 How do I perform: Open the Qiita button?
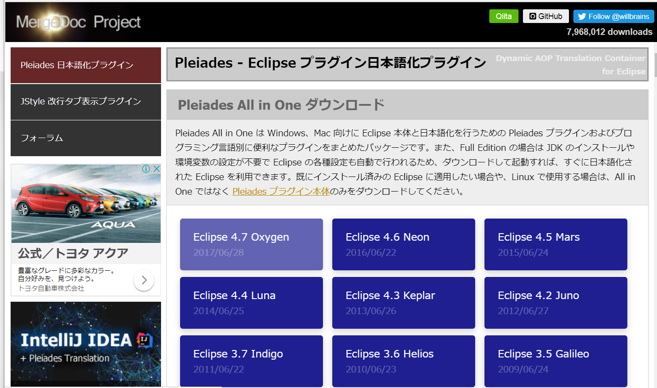point(503,16)
